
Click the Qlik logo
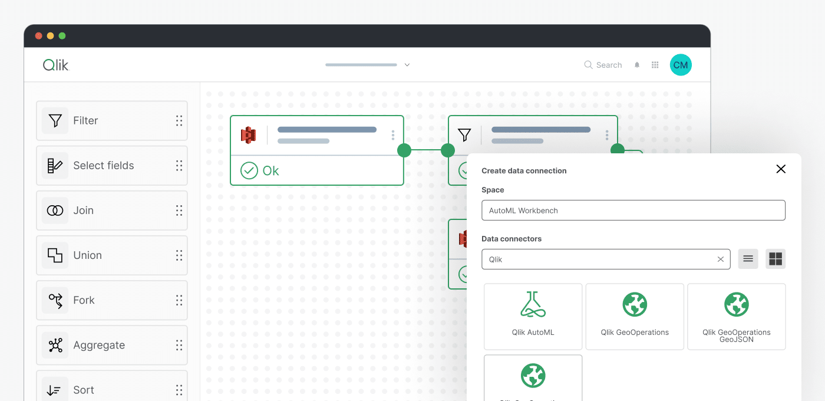point(56,65)
